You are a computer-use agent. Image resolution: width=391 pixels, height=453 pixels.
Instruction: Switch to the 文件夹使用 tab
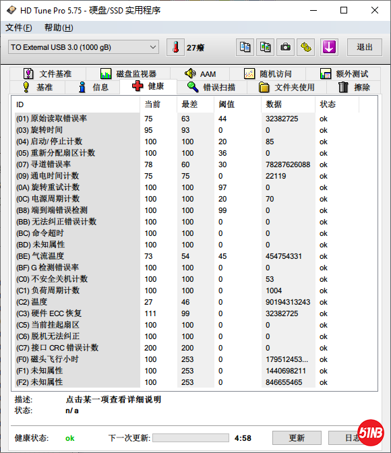tap(287, 87)
